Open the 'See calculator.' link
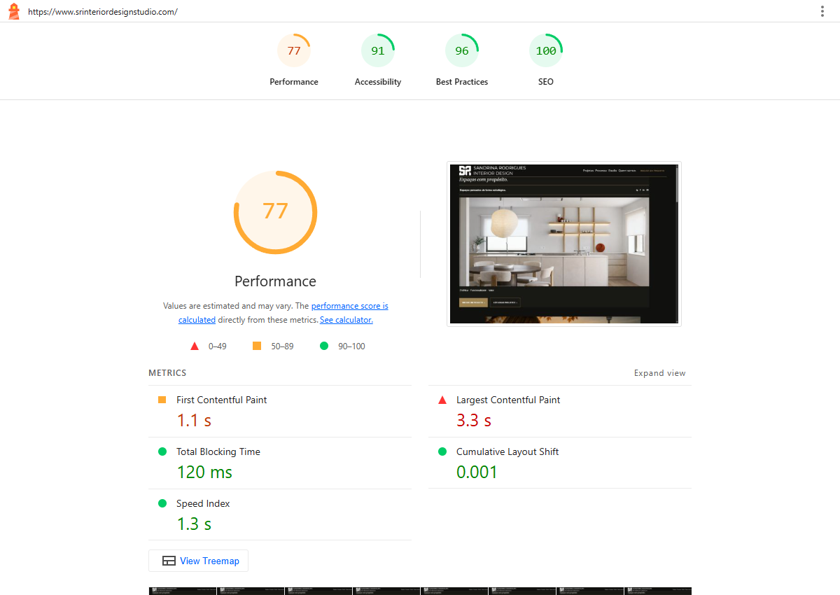 point(346,320)
